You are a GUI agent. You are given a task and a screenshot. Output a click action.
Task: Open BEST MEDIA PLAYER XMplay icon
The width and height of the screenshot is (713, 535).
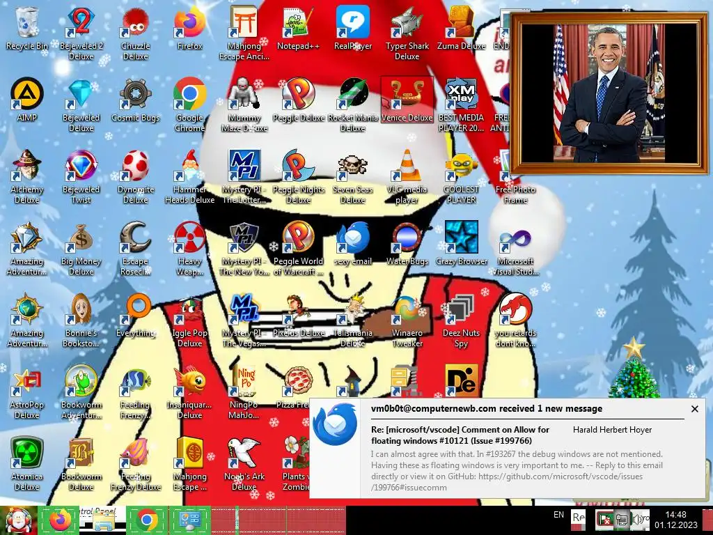(x=461, y=104)
